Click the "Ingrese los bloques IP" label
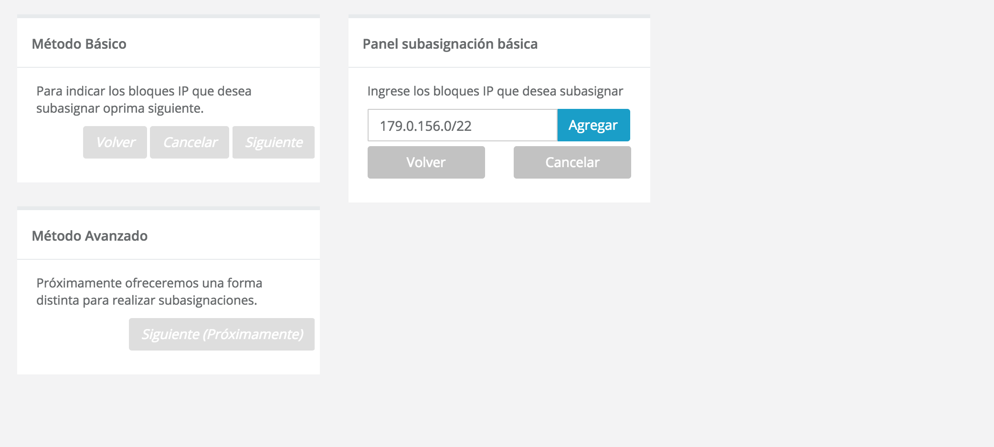The width and height of the screenshot is (994, 447). click(495, 91)
